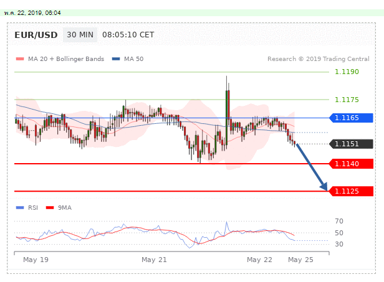
Task: Click the date header reading 22, 2019, 06:04
Action: pyautogui.click(x=32, y=13)
